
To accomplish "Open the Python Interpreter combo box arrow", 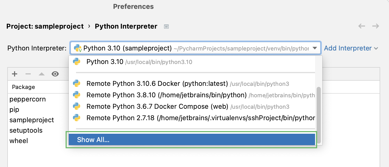I will pos(314,48).
